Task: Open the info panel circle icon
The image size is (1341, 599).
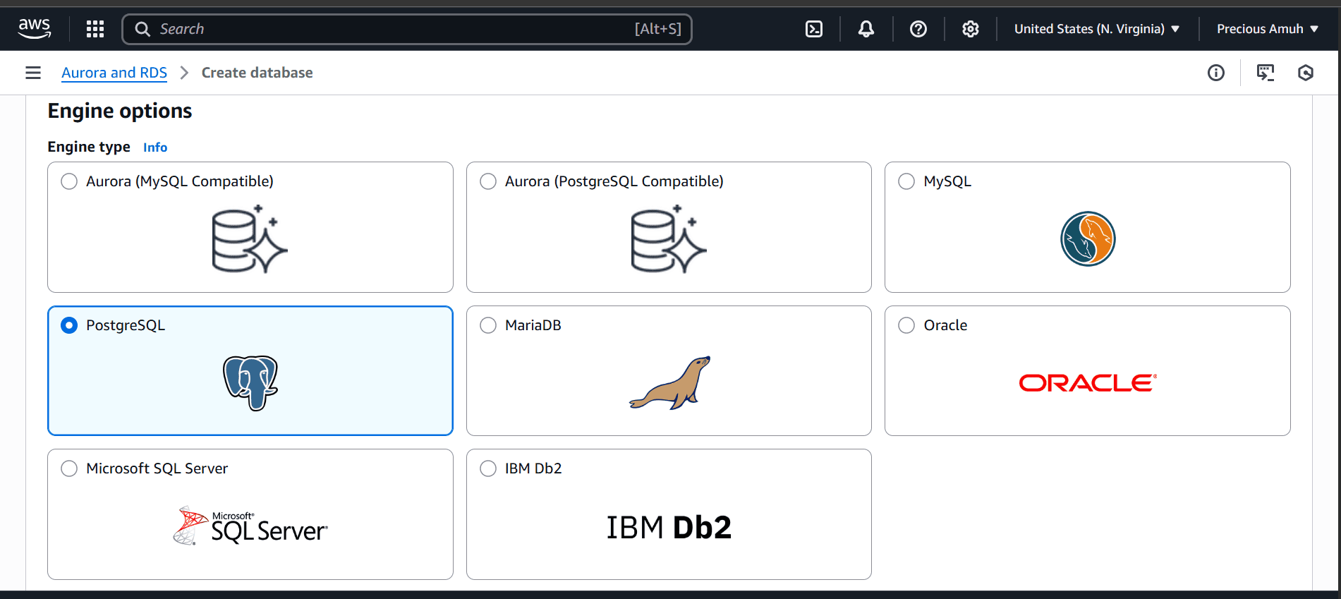Action: 1216,73
